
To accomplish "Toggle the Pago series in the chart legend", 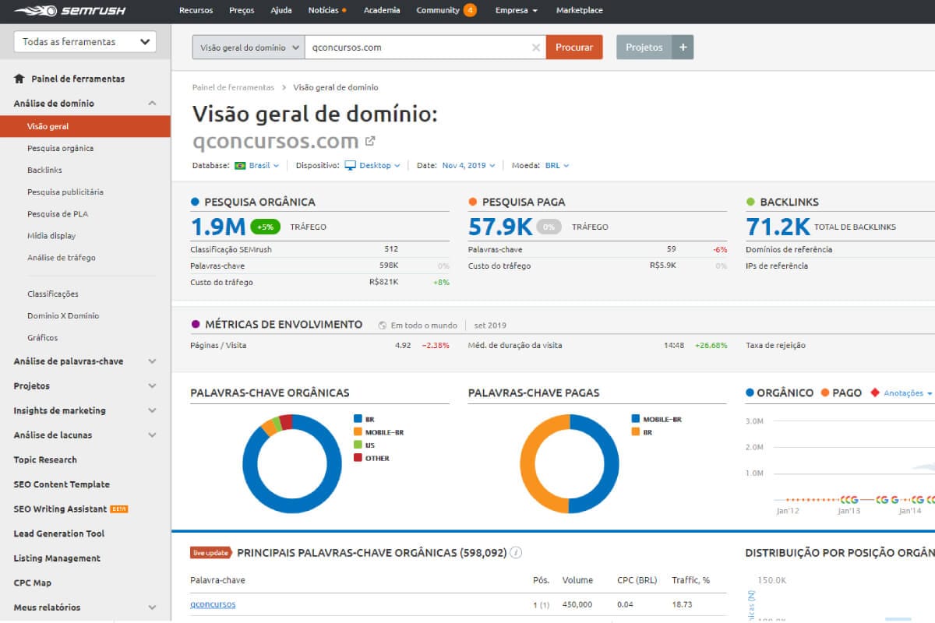I will click(841, 393).
